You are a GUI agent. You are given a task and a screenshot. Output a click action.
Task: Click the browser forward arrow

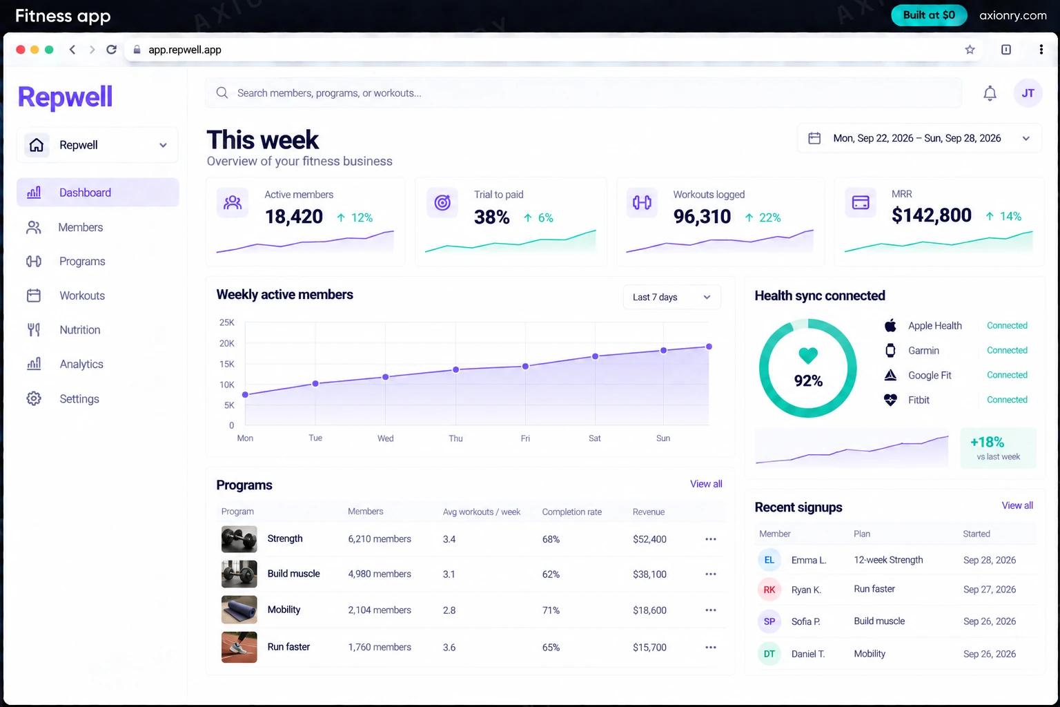pyautogui.click(x=92, y=50)
